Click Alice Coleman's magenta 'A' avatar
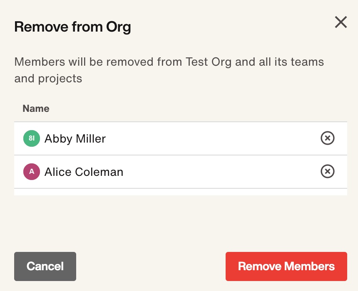 click(32, 172)
